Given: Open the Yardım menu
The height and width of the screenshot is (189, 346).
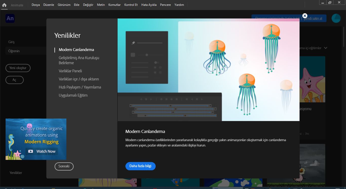Looking at the screenshot, I should pos(179,5).
